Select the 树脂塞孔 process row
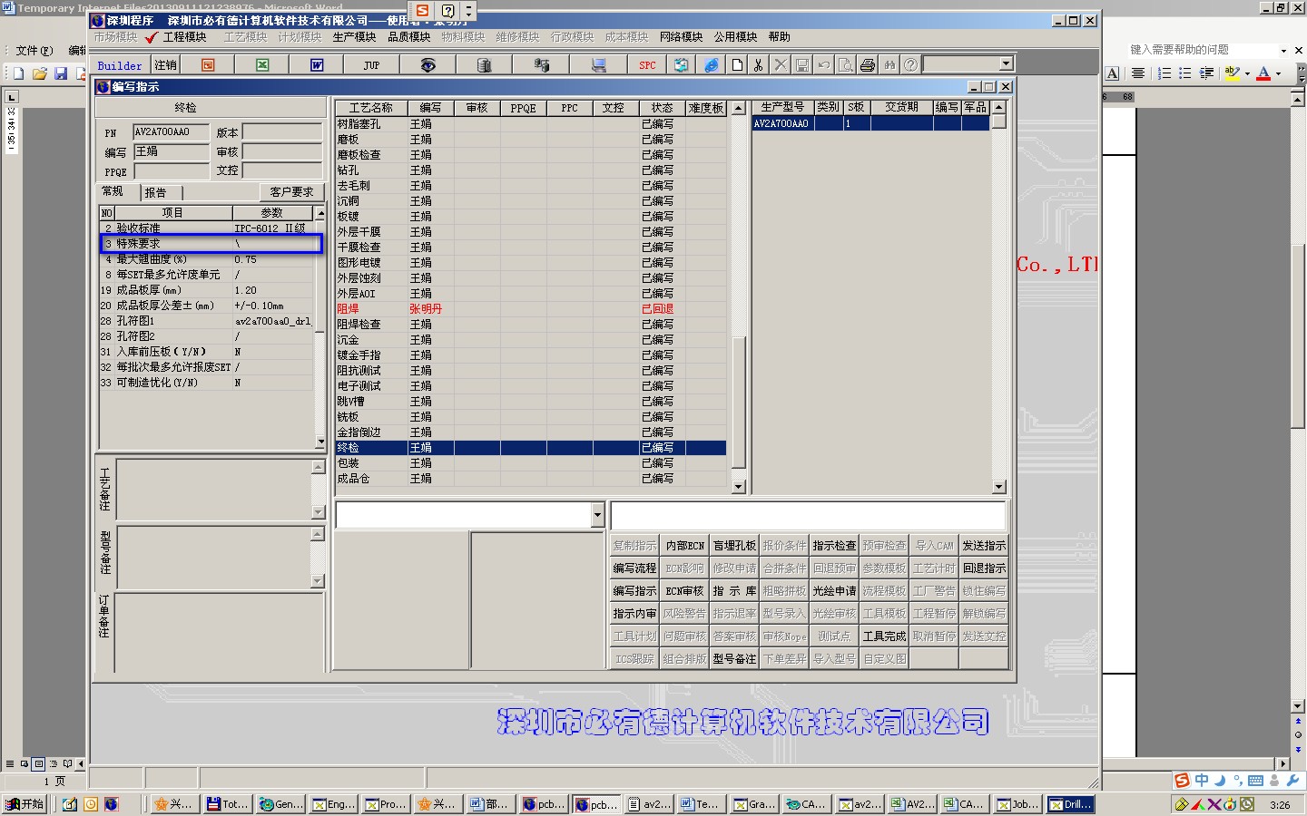 (x=531, y=124)
